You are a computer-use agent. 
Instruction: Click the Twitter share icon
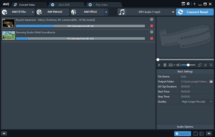point(196,134)
